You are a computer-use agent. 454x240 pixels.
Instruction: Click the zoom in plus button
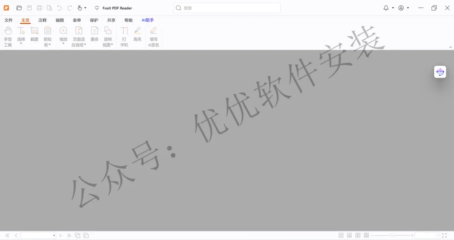tap(412, 235)
